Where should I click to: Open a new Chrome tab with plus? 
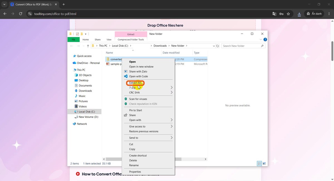point(64,4)
